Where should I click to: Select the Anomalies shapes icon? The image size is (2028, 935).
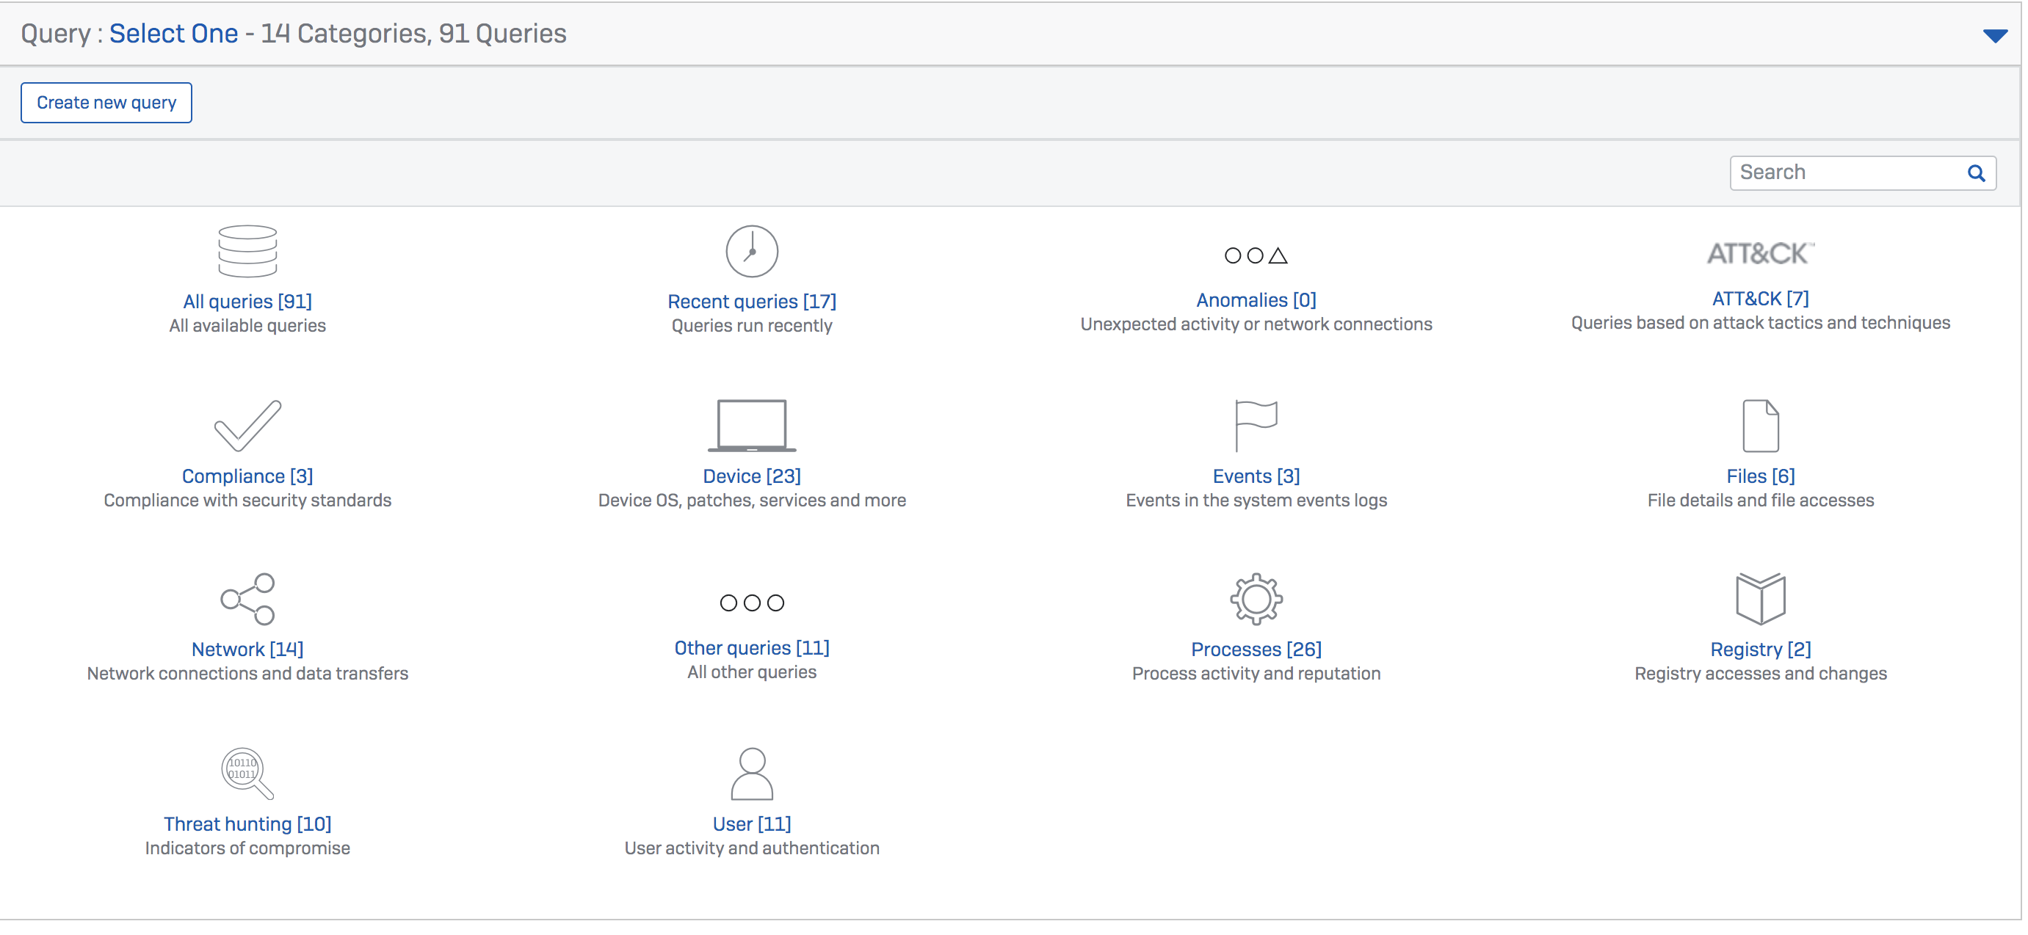[x=1256, y=255]
